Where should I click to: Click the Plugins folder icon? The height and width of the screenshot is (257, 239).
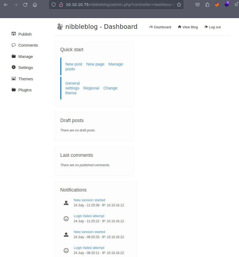[13, 90]
